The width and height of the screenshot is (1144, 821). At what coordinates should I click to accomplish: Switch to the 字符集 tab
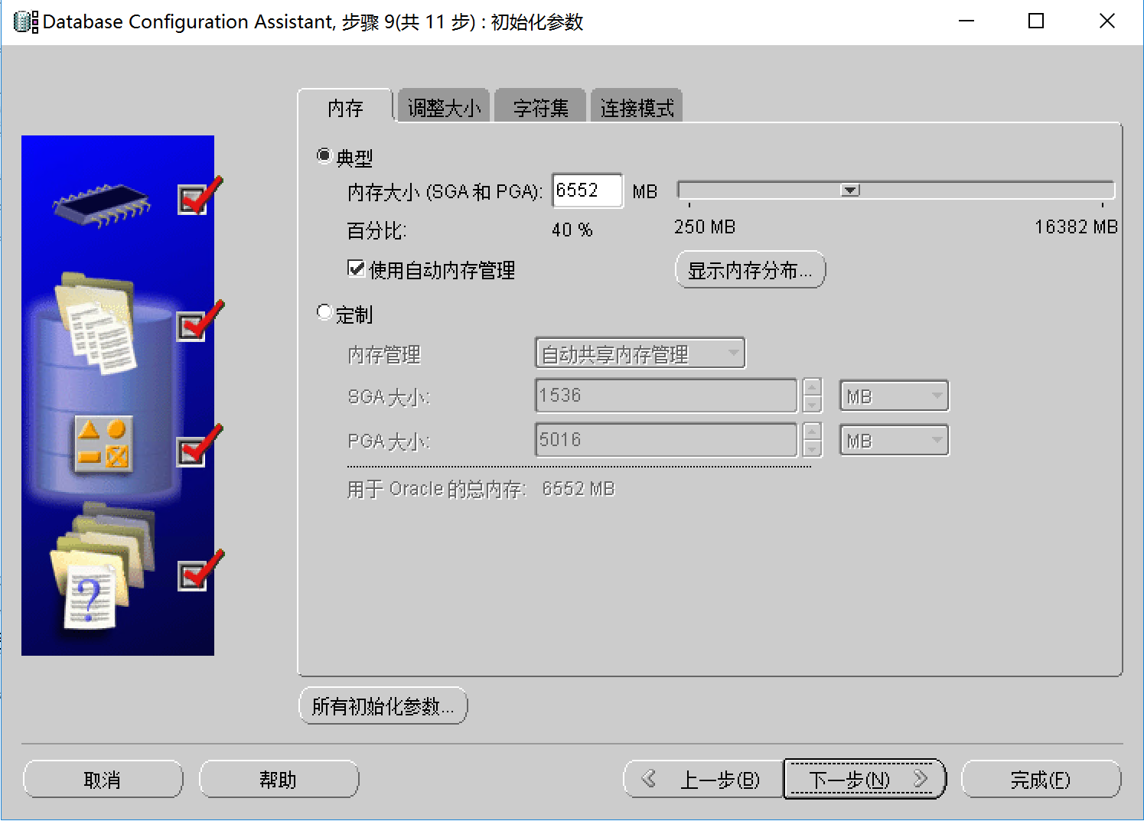pyautogui.click(x=540, y=108)
